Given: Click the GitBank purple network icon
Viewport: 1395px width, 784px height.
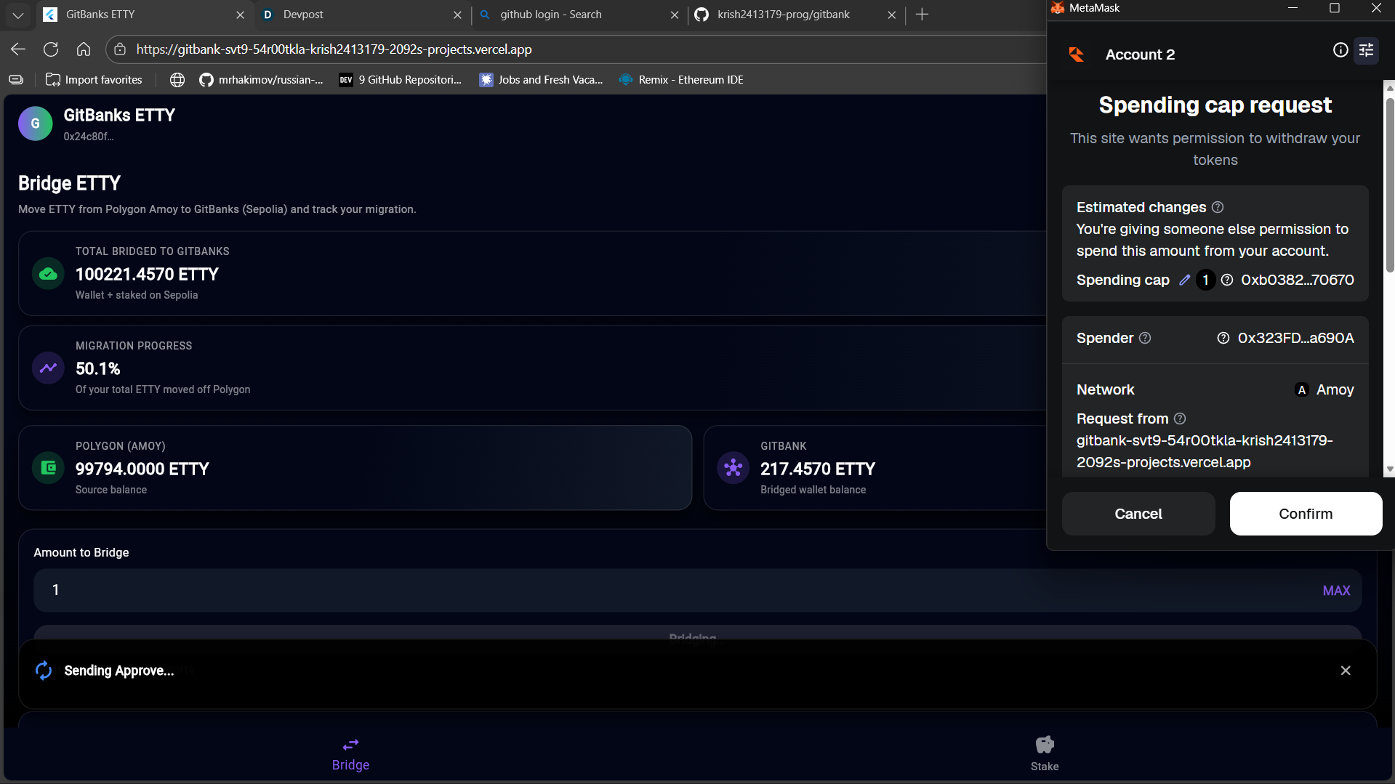Looking at the screenshot, I should (733, 468).
